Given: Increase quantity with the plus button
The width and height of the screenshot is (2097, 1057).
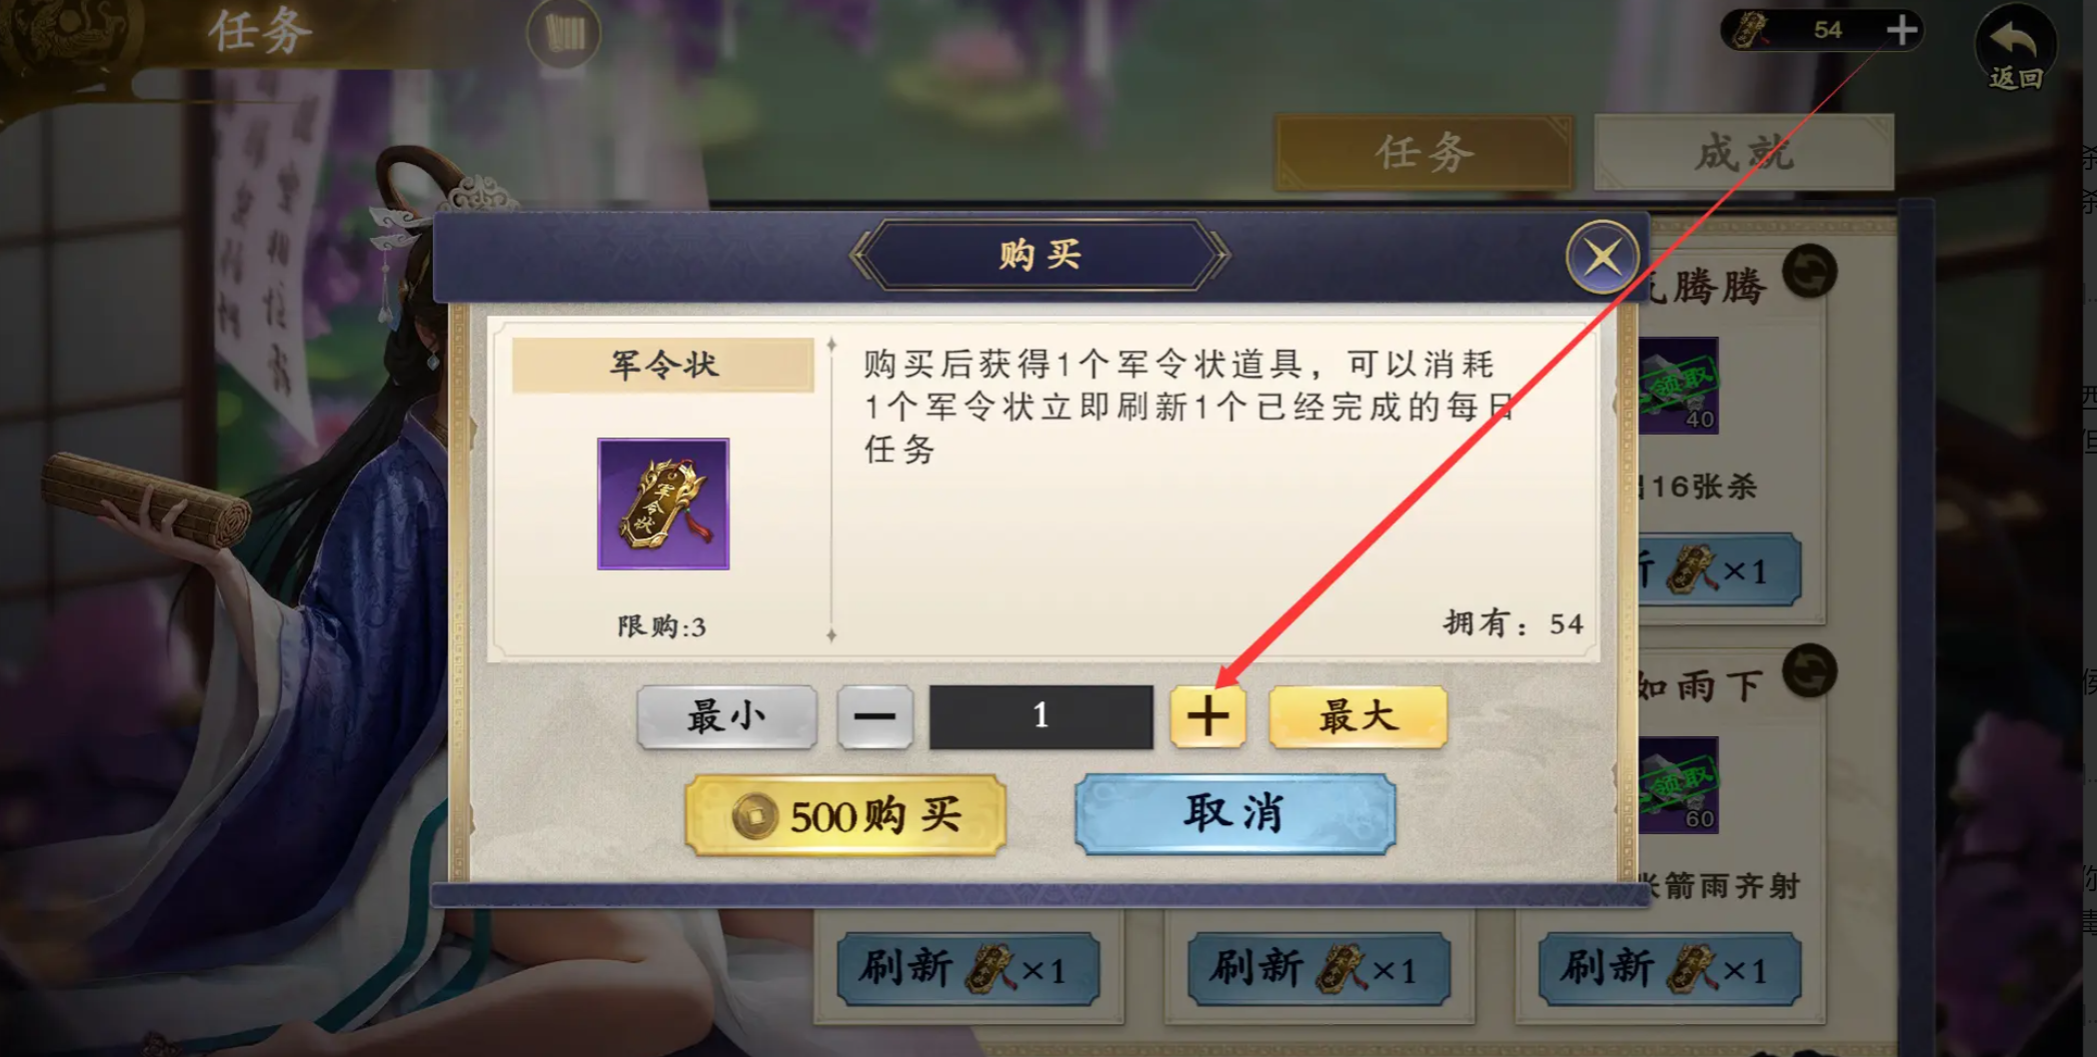Looking at the screenshot, I should [x=1207, y=716].
